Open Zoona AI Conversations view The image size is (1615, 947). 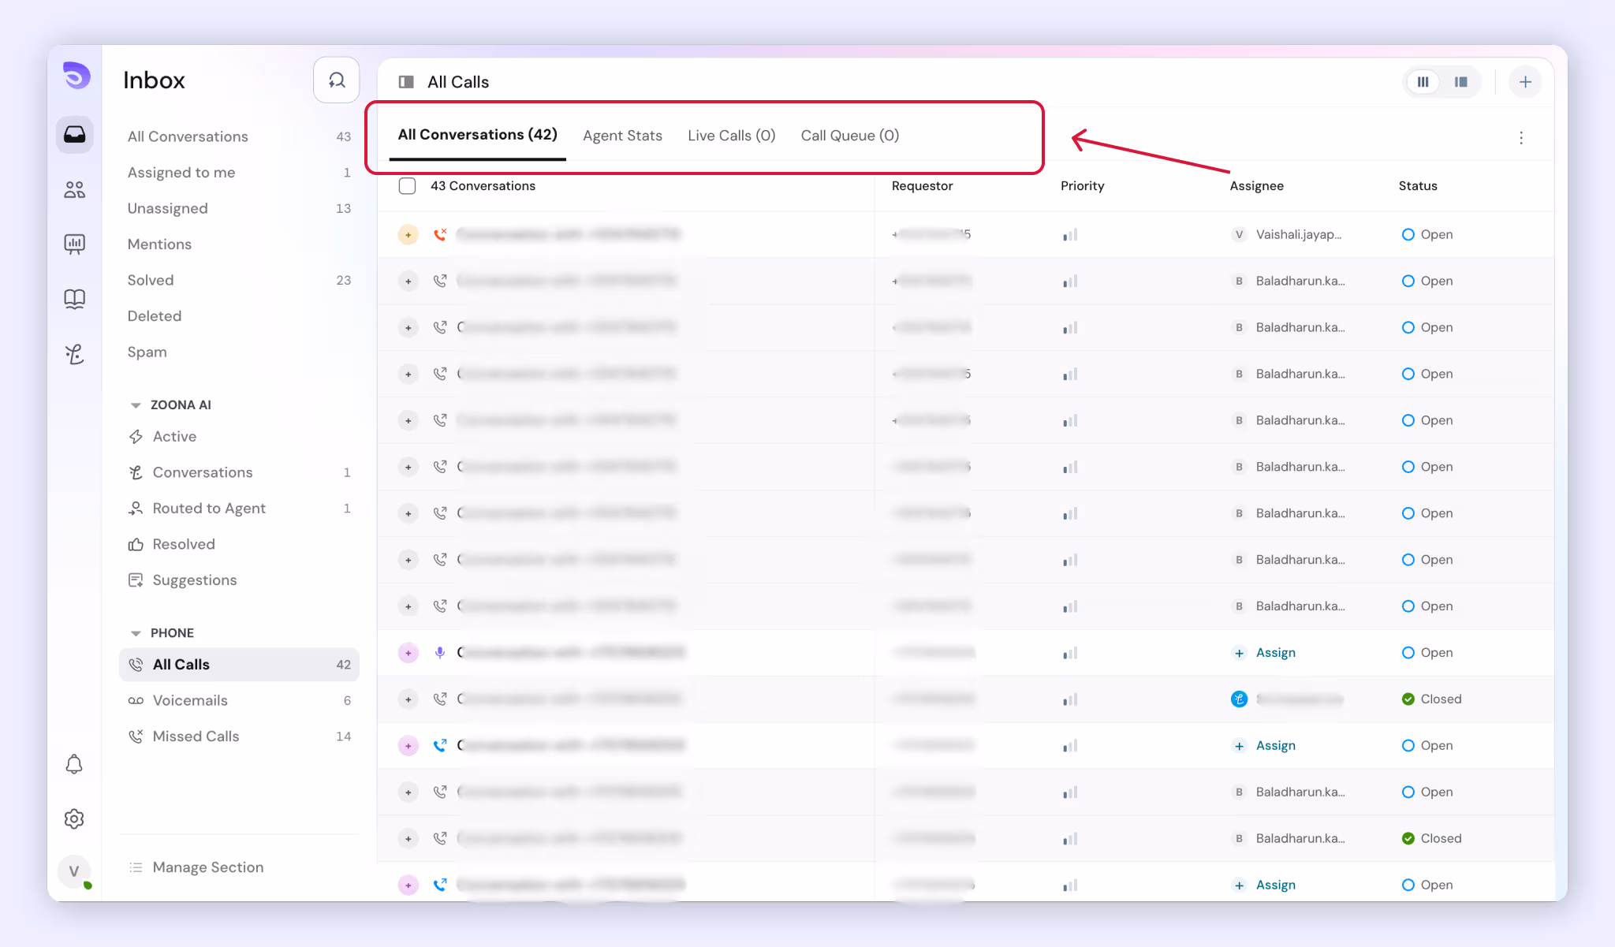coord(239,472)
